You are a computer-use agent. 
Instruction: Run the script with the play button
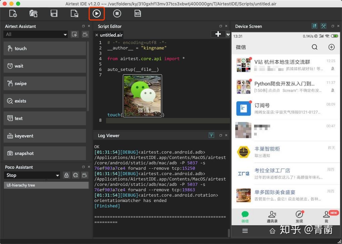pyautogui.click(x=97, y=13)
